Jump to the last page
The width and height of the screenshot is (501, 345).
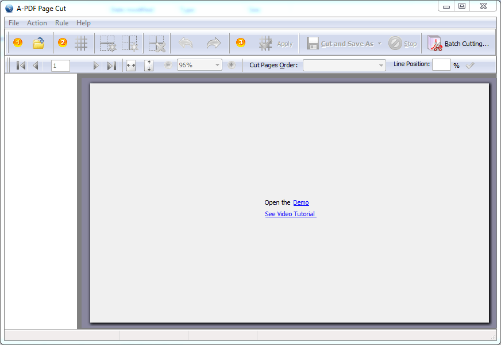click(111, 66)
